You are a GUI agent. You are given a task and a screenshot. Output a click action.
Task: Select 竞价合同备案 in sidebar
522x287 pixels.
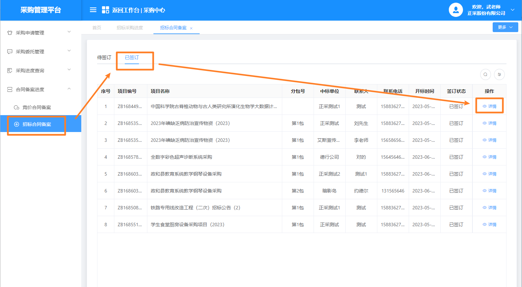click(36, 107)
